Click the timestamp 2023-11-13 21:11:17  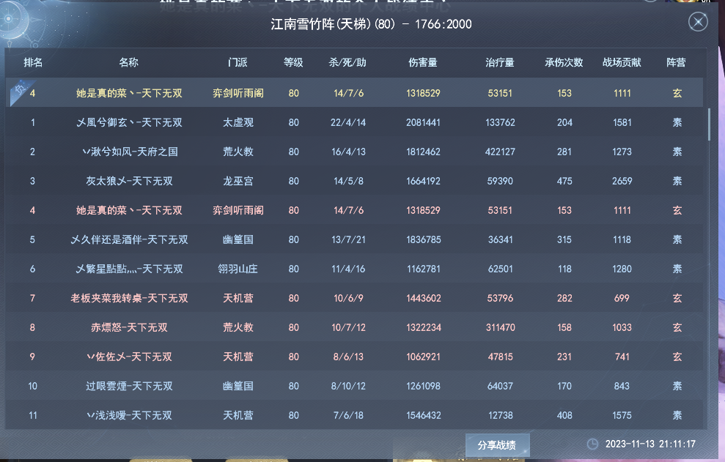650,444
